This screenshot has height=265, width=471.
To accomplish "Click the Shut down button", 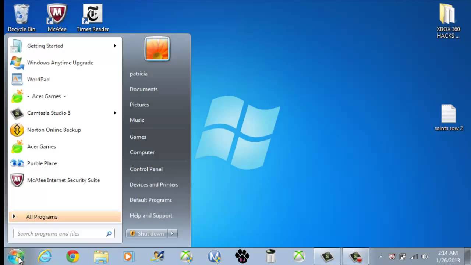I will (x=147, y=234).
